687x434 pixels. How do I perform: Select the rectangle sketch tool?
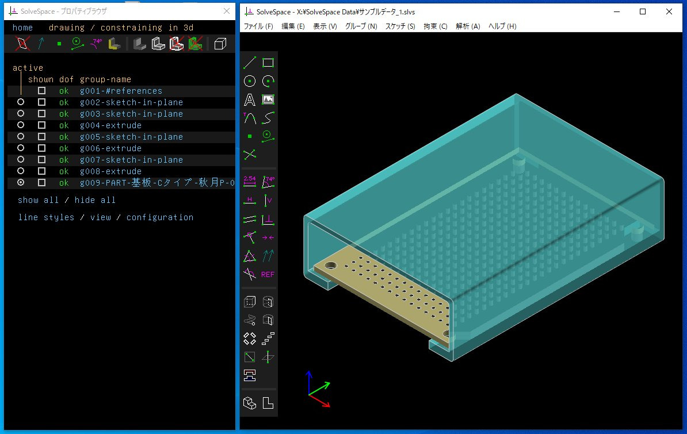268,63
